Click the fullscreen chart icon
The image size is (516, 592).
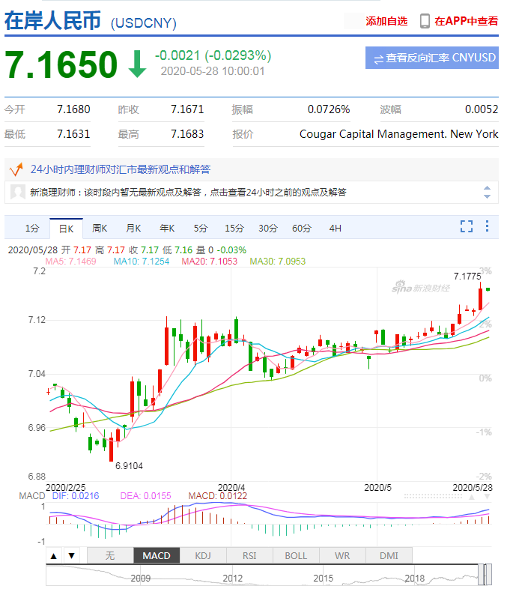tap(467, 226)
